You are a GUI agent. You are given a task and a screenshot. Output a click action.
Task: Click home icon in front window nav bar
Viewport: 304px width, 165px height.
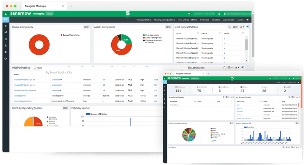[299, 82]
